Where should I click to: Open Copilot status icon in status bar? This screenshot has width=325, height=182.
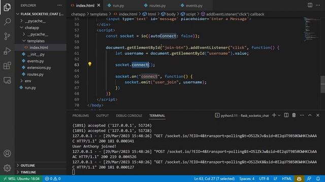click(299, 178)
